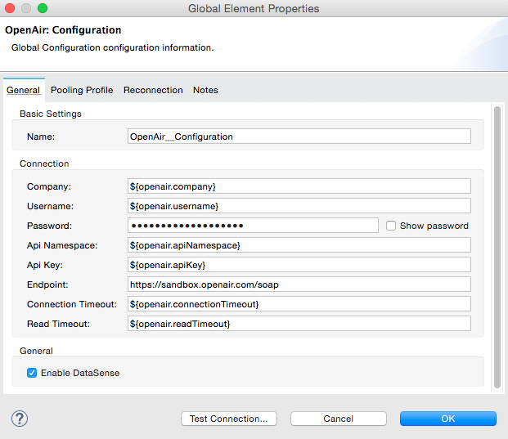Click the 'Global Configuration configuration information.' text
508x439 pixels.
click(x=113, y=47)
